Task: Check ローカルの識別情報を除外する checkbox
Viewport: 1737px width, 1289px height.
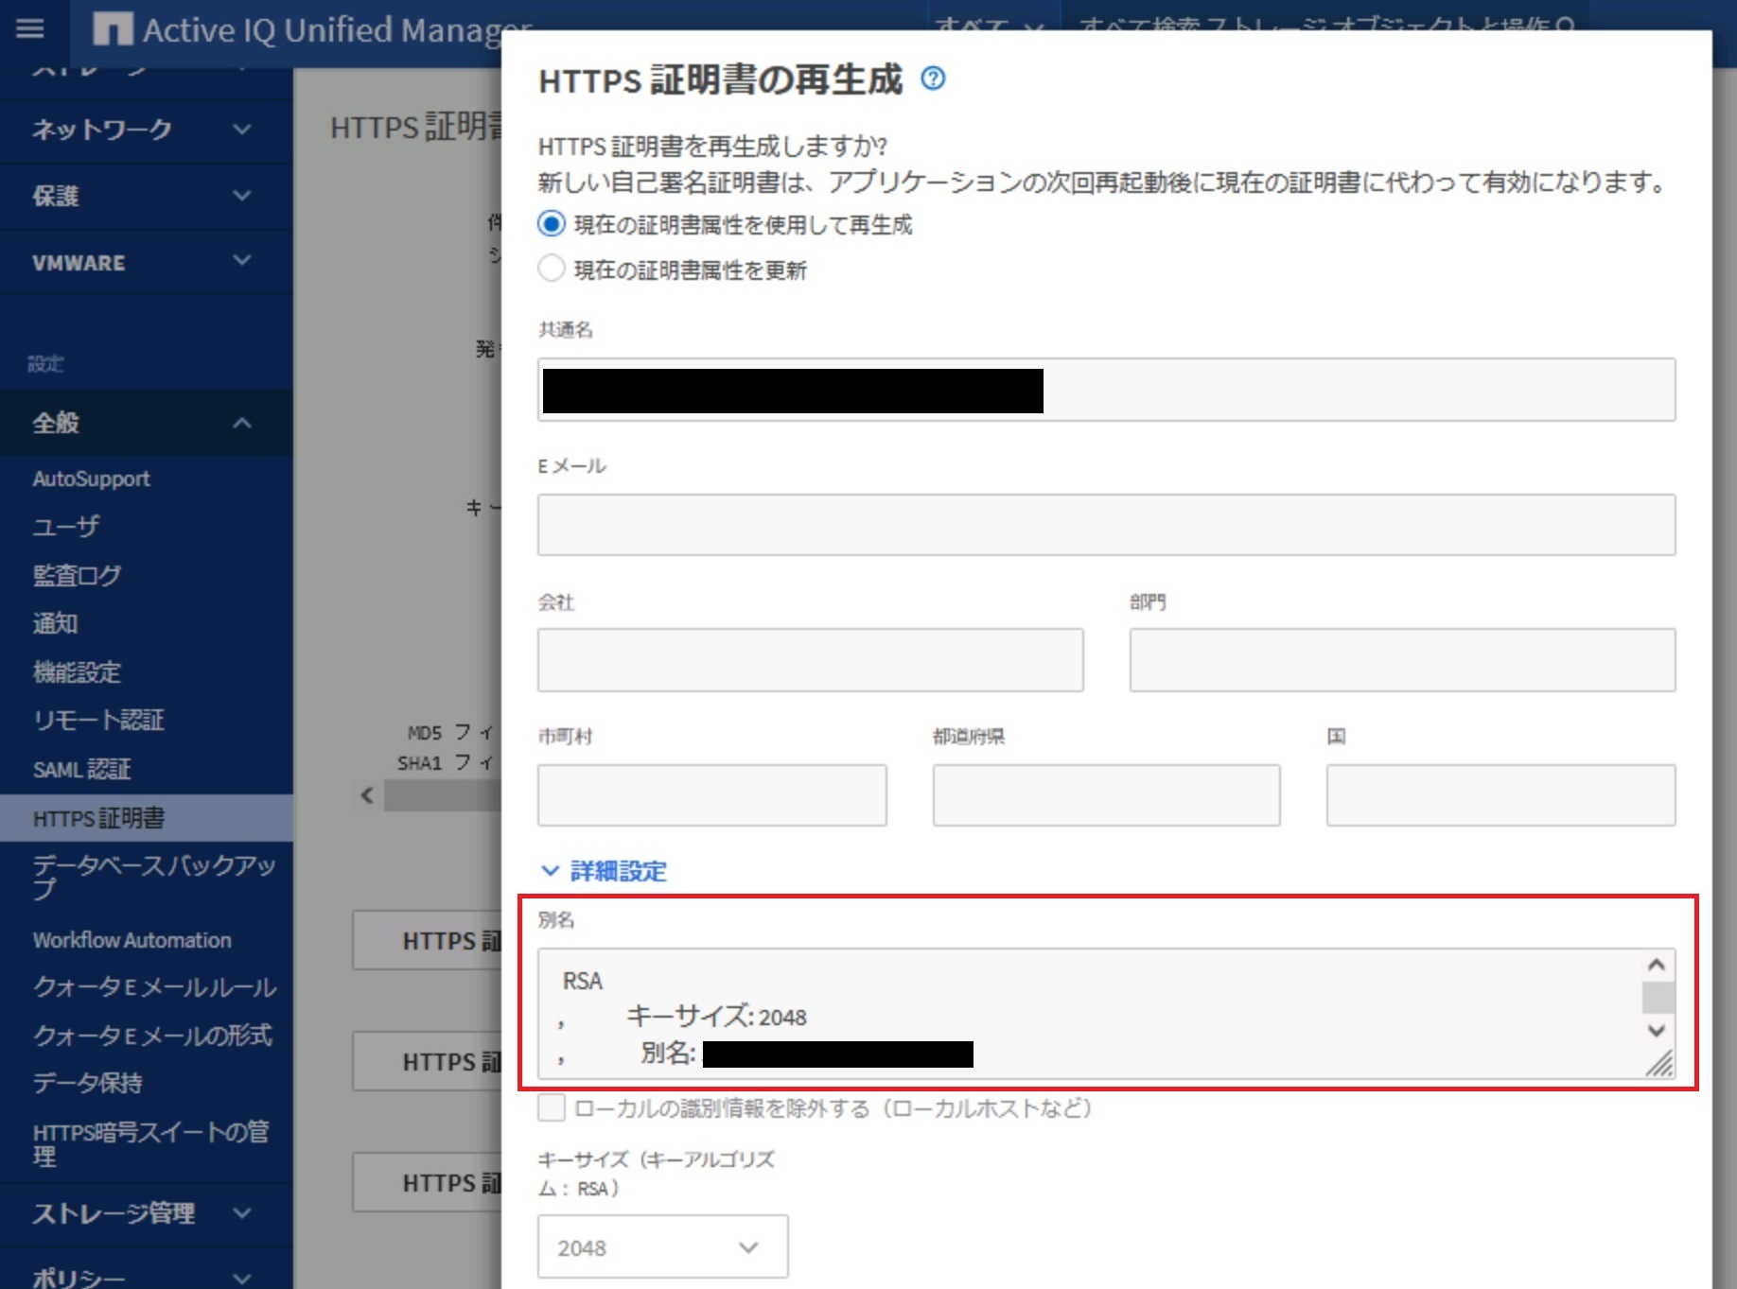Action: (x=552, y=1107)
